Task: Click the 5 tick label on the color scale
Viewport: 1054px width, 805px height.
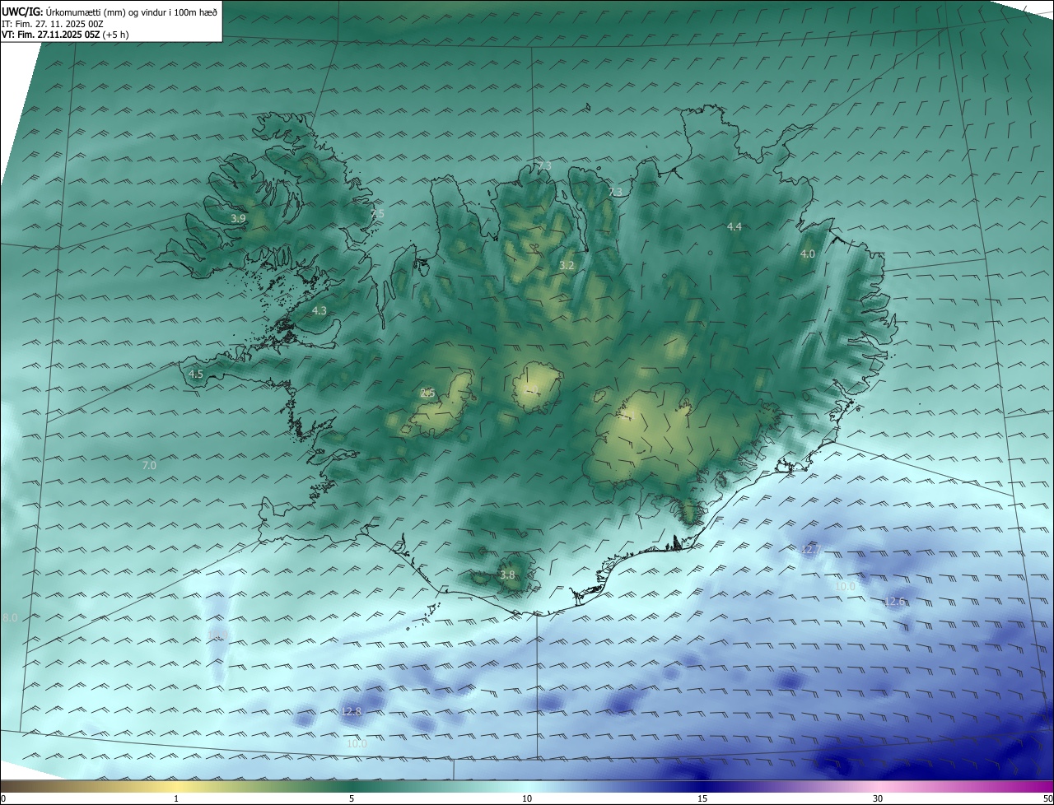Action: coord(352,798)
